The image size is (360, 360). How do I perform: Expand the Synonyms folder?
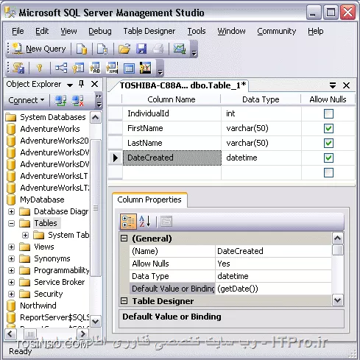12,258
